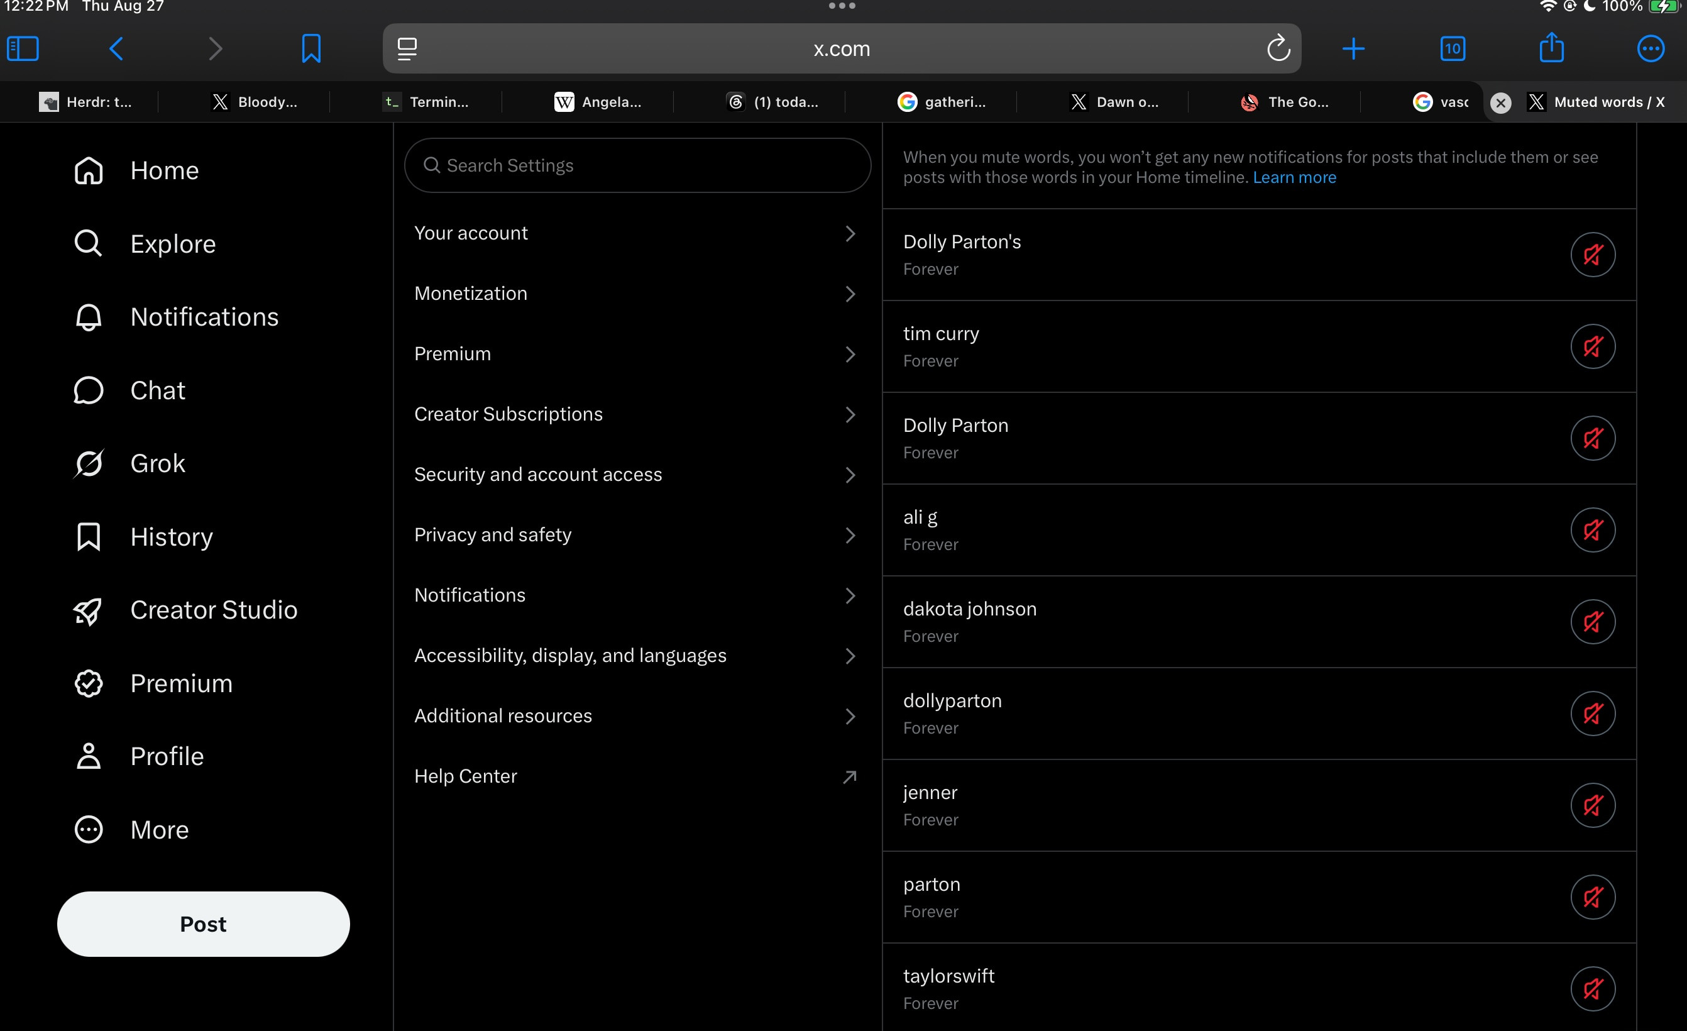
Task: Switch to the Dawn o... X tab
Action: tap(1114, 102)
